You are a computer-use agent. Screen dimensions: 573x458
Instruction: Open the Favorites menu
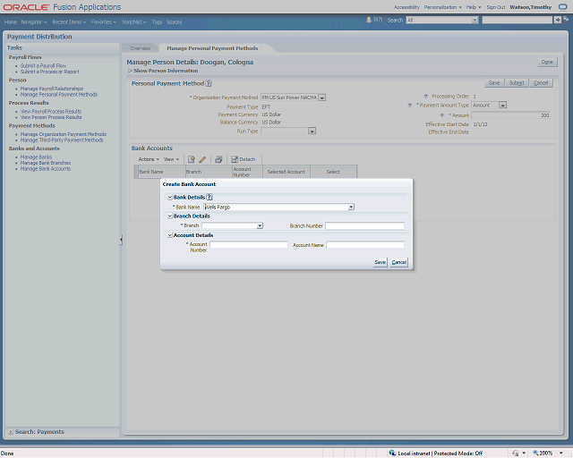pos(104,21)
